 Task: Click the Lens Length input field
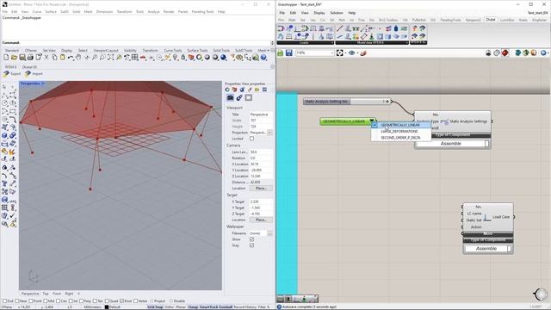click(x=261, y=152)
